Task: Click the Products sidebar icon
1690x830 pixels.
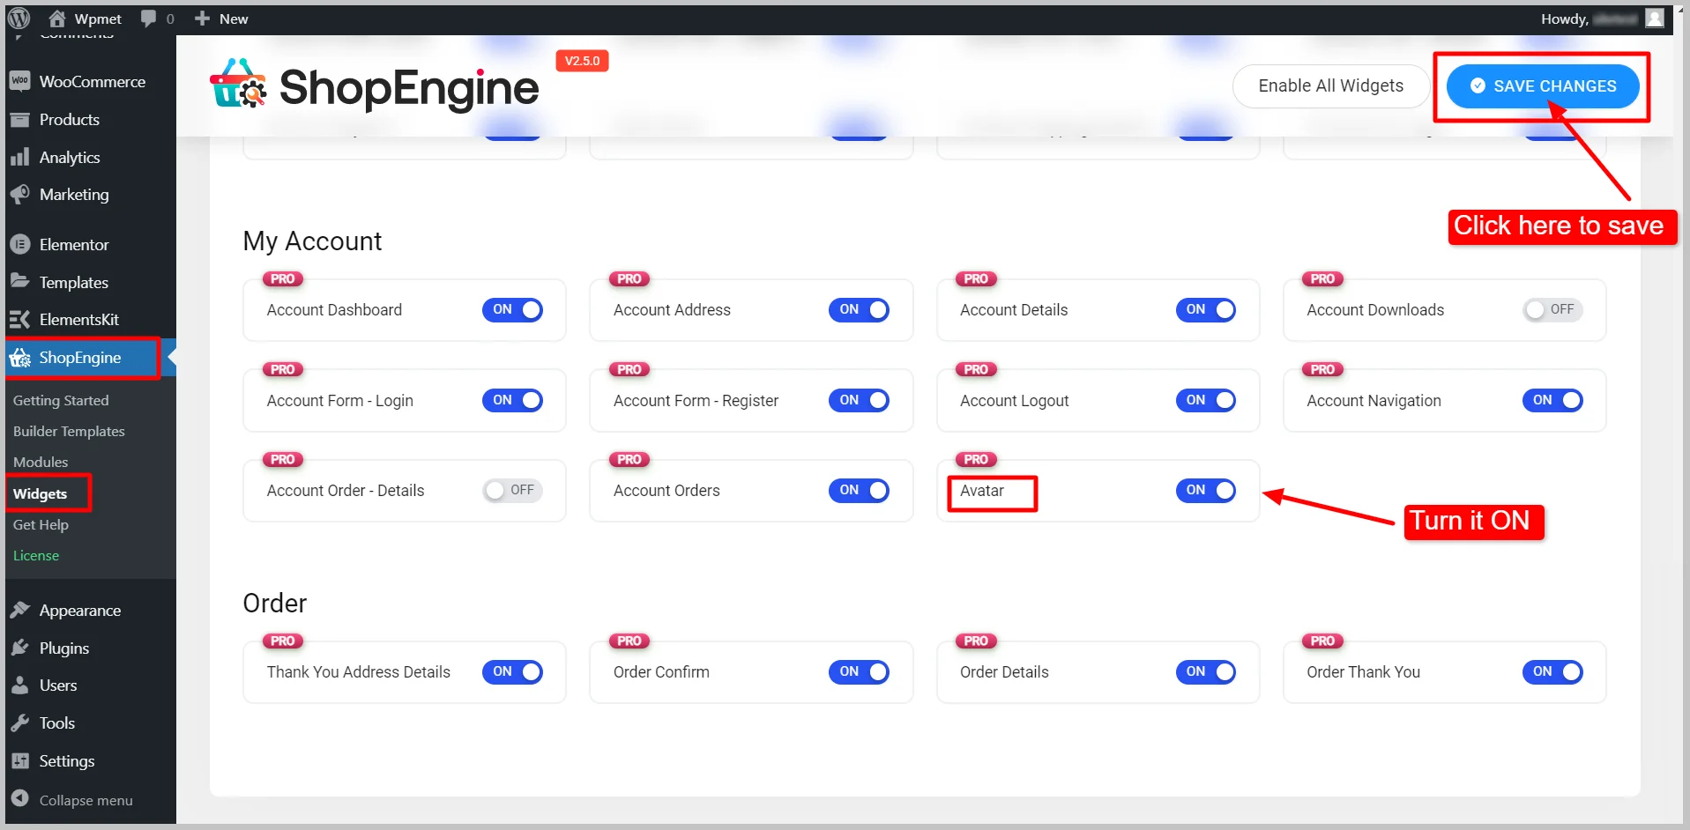Action: (20, 119)
